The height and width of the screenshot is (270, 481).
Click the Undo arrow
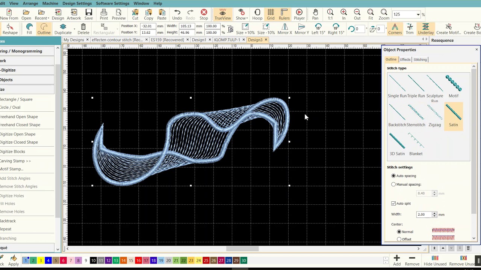(x=177, y=14)
